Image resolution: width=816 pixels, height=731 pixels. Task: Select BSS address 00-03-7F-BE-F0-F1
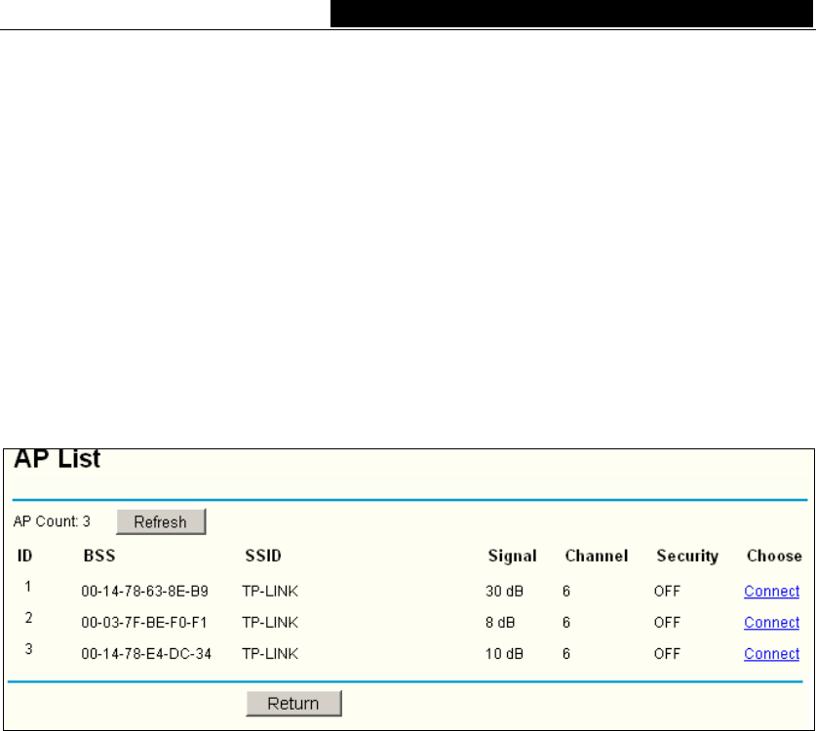click(144, 622)
